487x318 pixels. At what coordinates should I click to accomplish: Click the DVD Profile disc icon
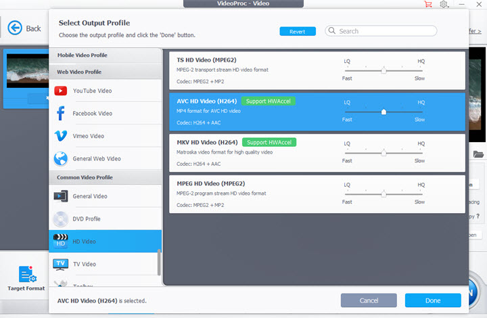[61, 219]
